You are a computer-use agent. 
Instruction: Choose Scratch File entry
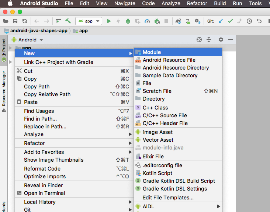tap(178, 91)
